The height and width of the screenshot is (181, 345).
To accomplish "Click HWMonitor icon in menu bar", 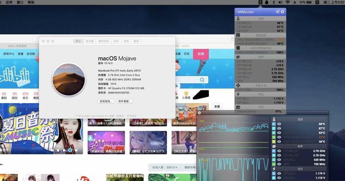I will [x=260, y=2].
